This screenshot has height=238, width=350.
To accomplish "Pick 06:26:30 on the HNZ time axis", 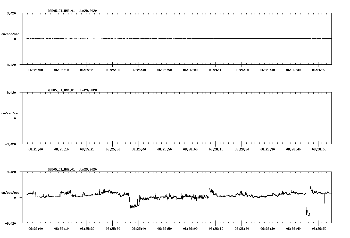I will 268,228.
